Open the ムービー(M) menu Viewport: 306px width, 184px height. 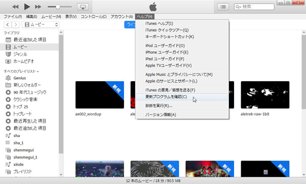(x=52, y=17)
